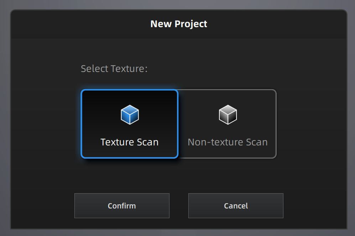Click the "Texture Scan" text label
Screen dimensions: 355x236
129,142
